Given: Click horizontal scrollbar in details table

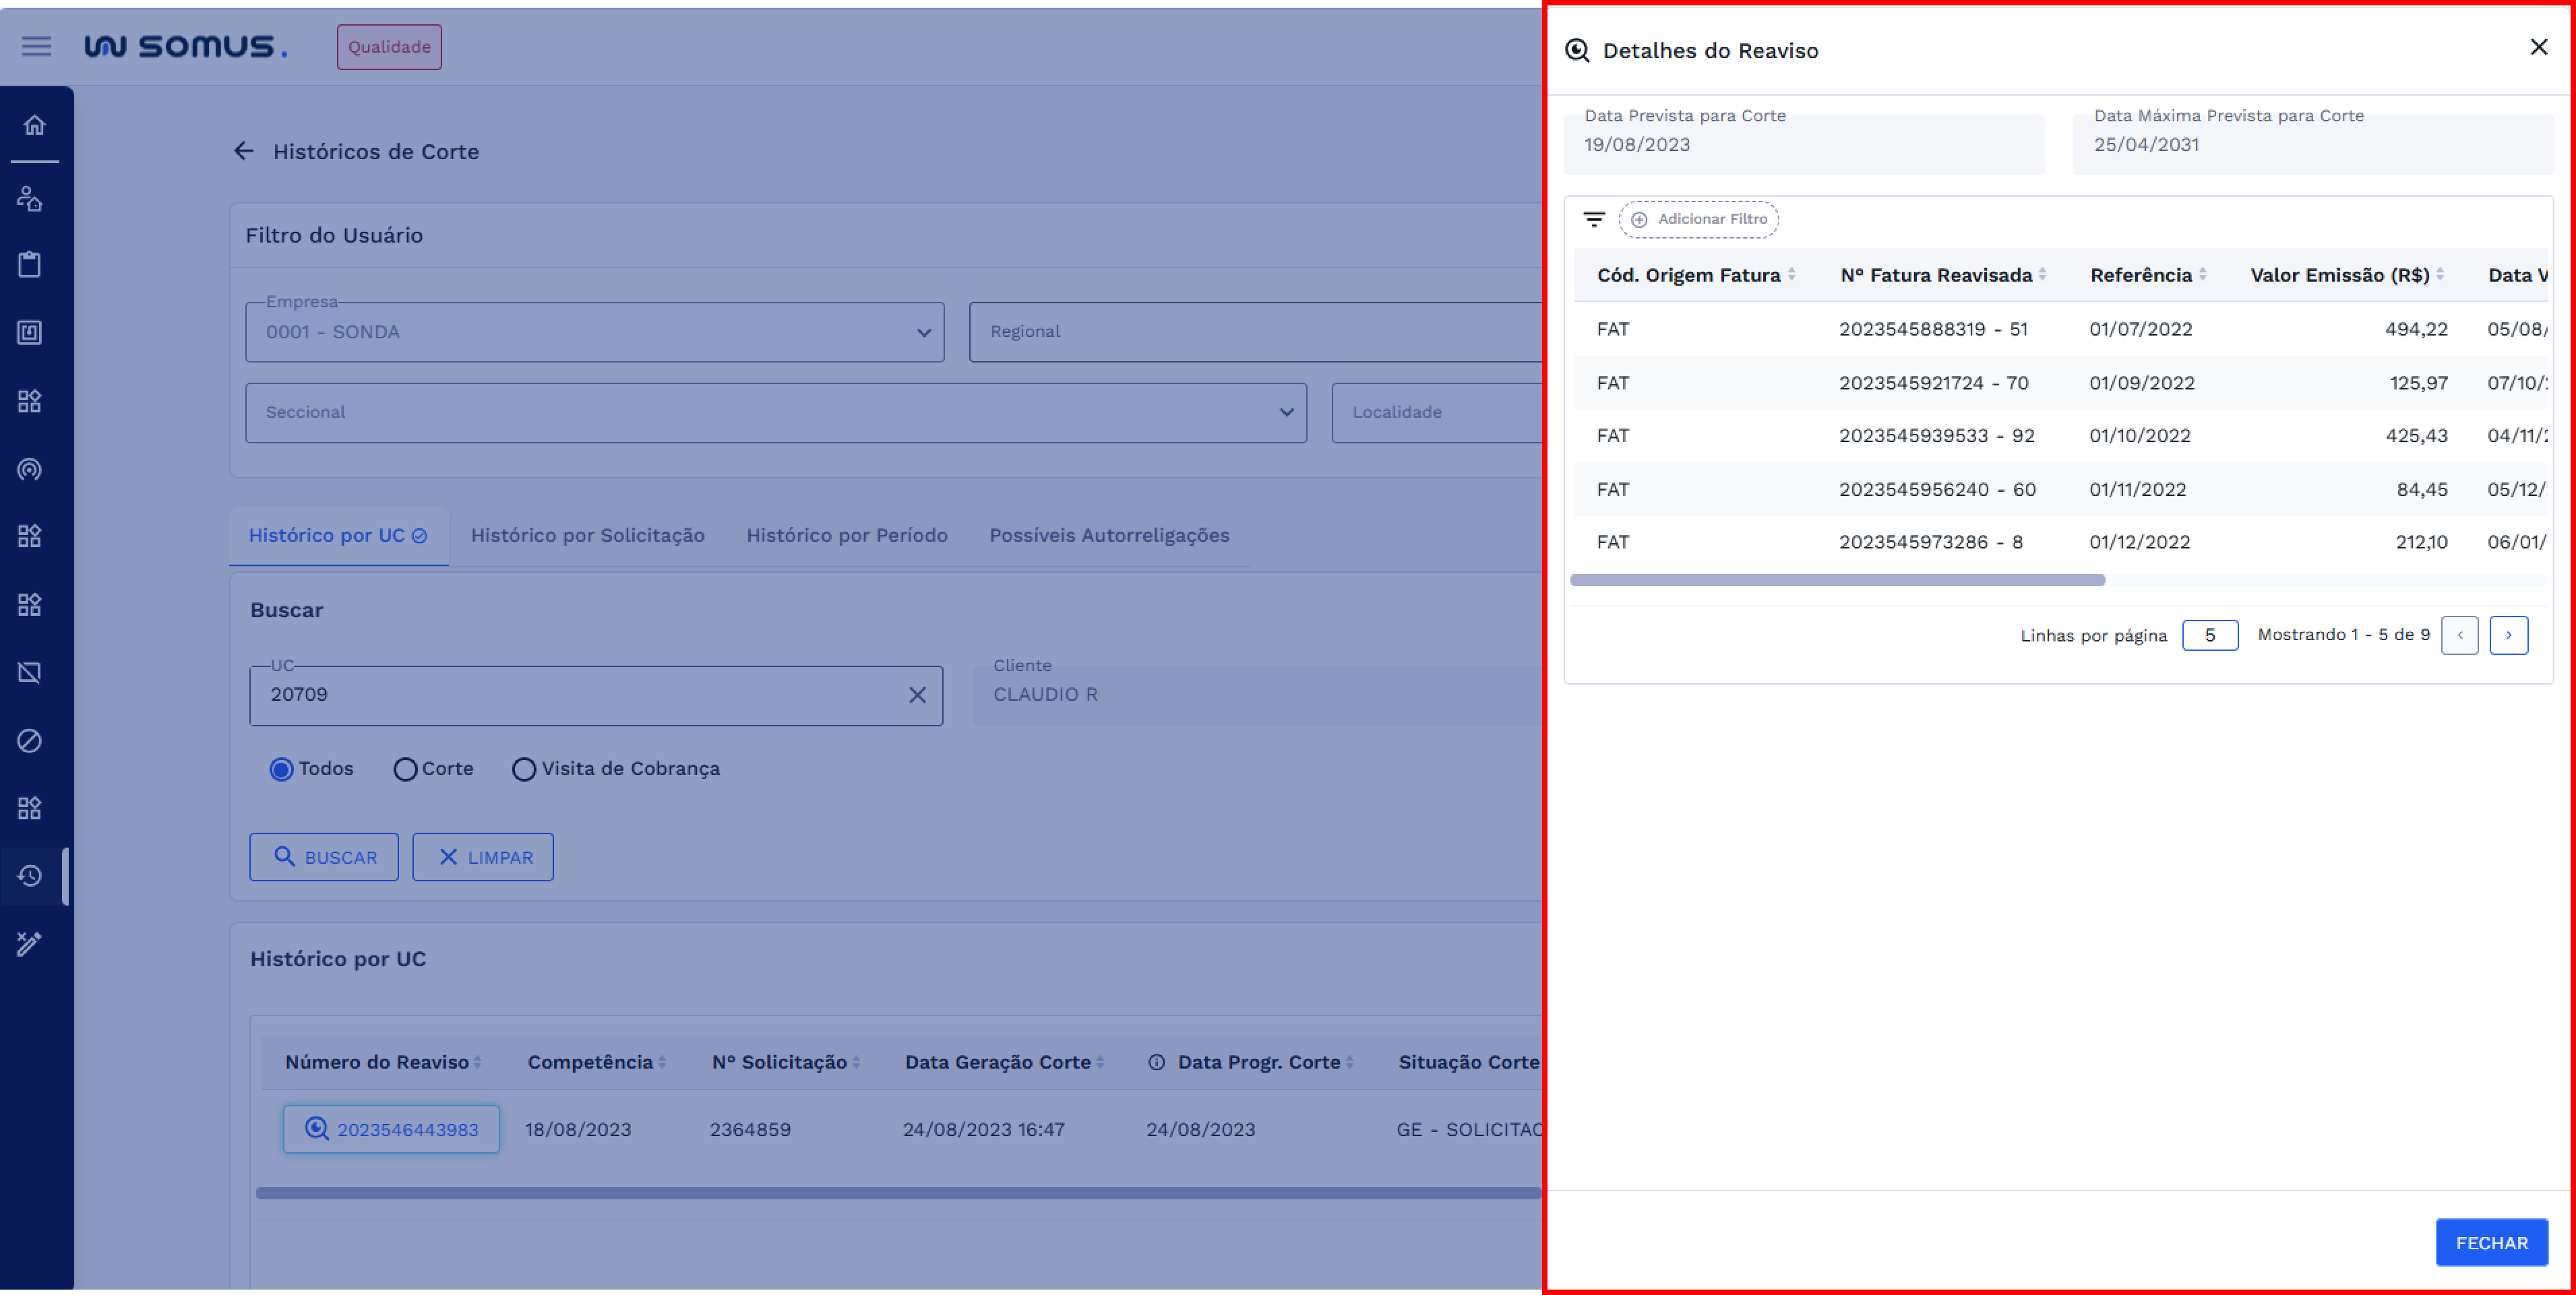Looking at the screenshot, I should 1837,580.
